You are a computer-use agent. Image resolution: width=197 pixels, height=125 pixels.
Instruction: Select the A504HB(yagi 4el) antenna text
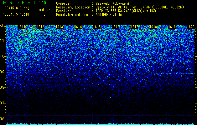(x=111, y=15)
